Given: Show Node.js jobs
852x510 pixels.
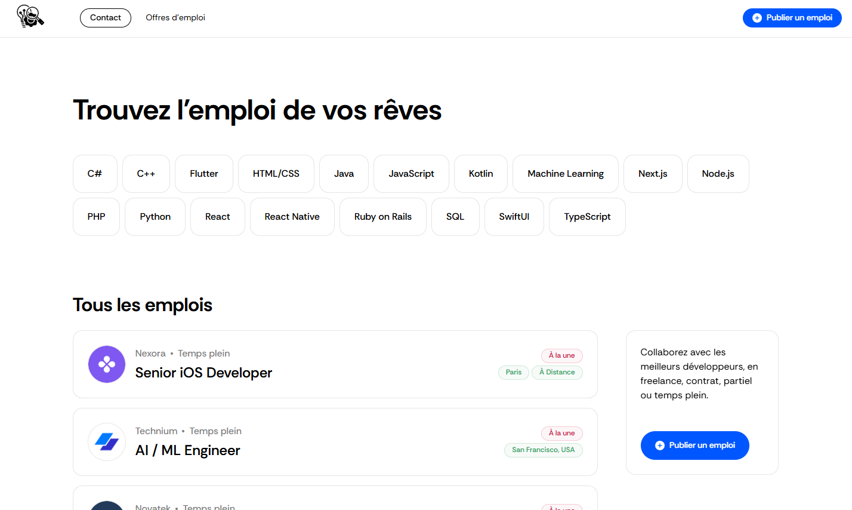Looking at the screenshot, I should coord(718,174).
